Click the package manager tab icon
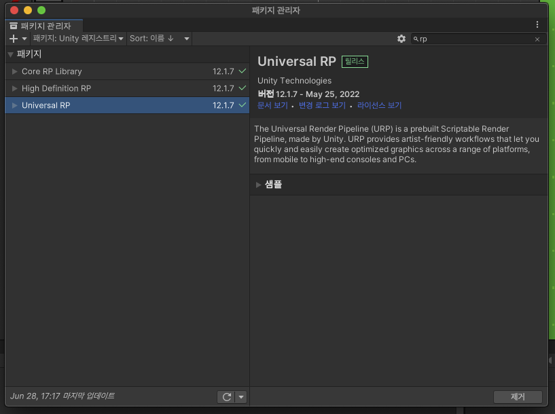555x414 pixels. (x=14, y=26)
